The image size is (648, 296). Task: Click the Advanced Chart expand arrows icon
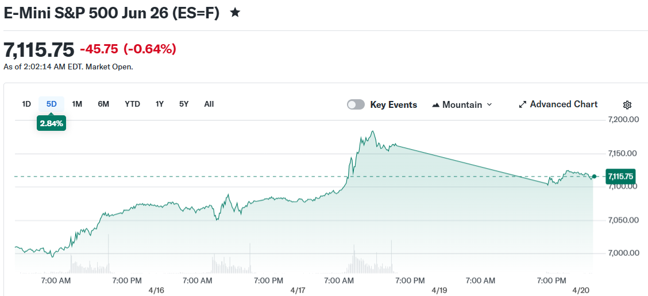tap(522, 104)
